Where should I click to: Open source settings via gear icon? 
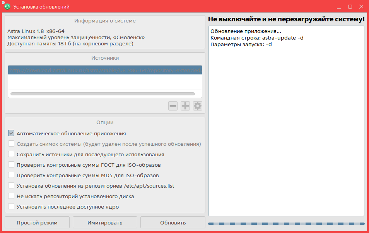point(198,106)
